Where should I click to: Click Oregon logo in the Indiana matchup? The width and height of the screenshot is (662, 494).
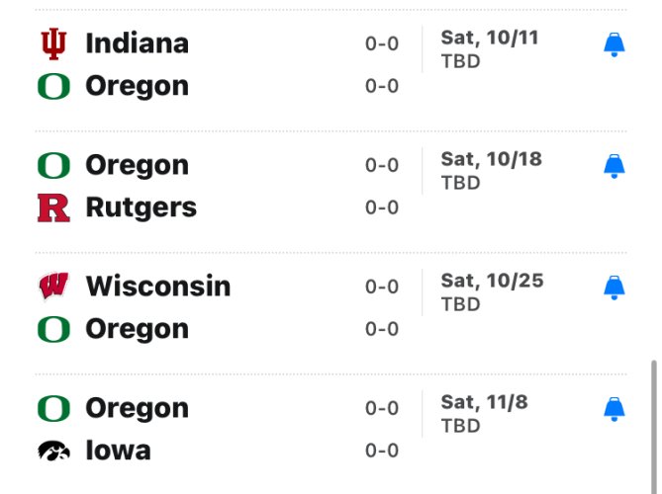point(53,86)
